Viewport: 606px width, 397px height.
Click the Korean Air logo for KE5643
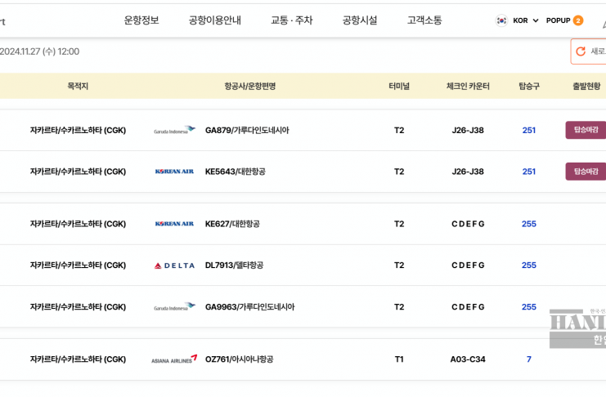click(x=174, y=172)
